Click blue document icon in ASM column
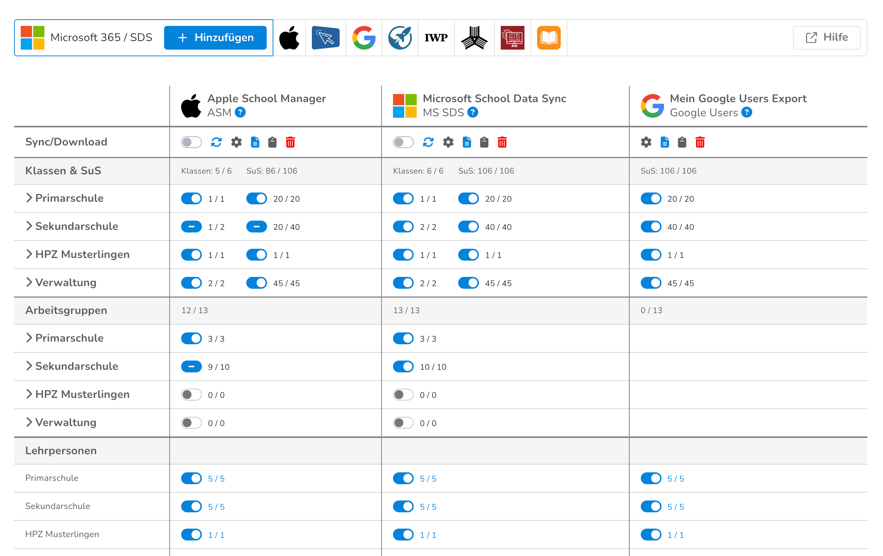The height and width of the screenshot is (556, 883). 255,142
